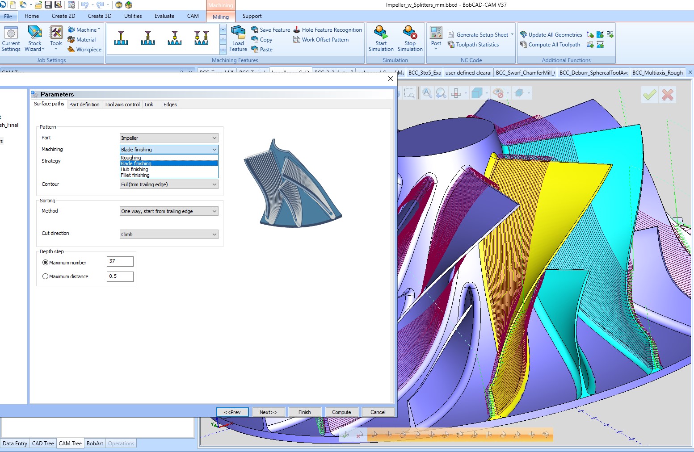Close the wizard dialog with X
The height and width of the screenshot is (452, 694).
coord(391,79)
